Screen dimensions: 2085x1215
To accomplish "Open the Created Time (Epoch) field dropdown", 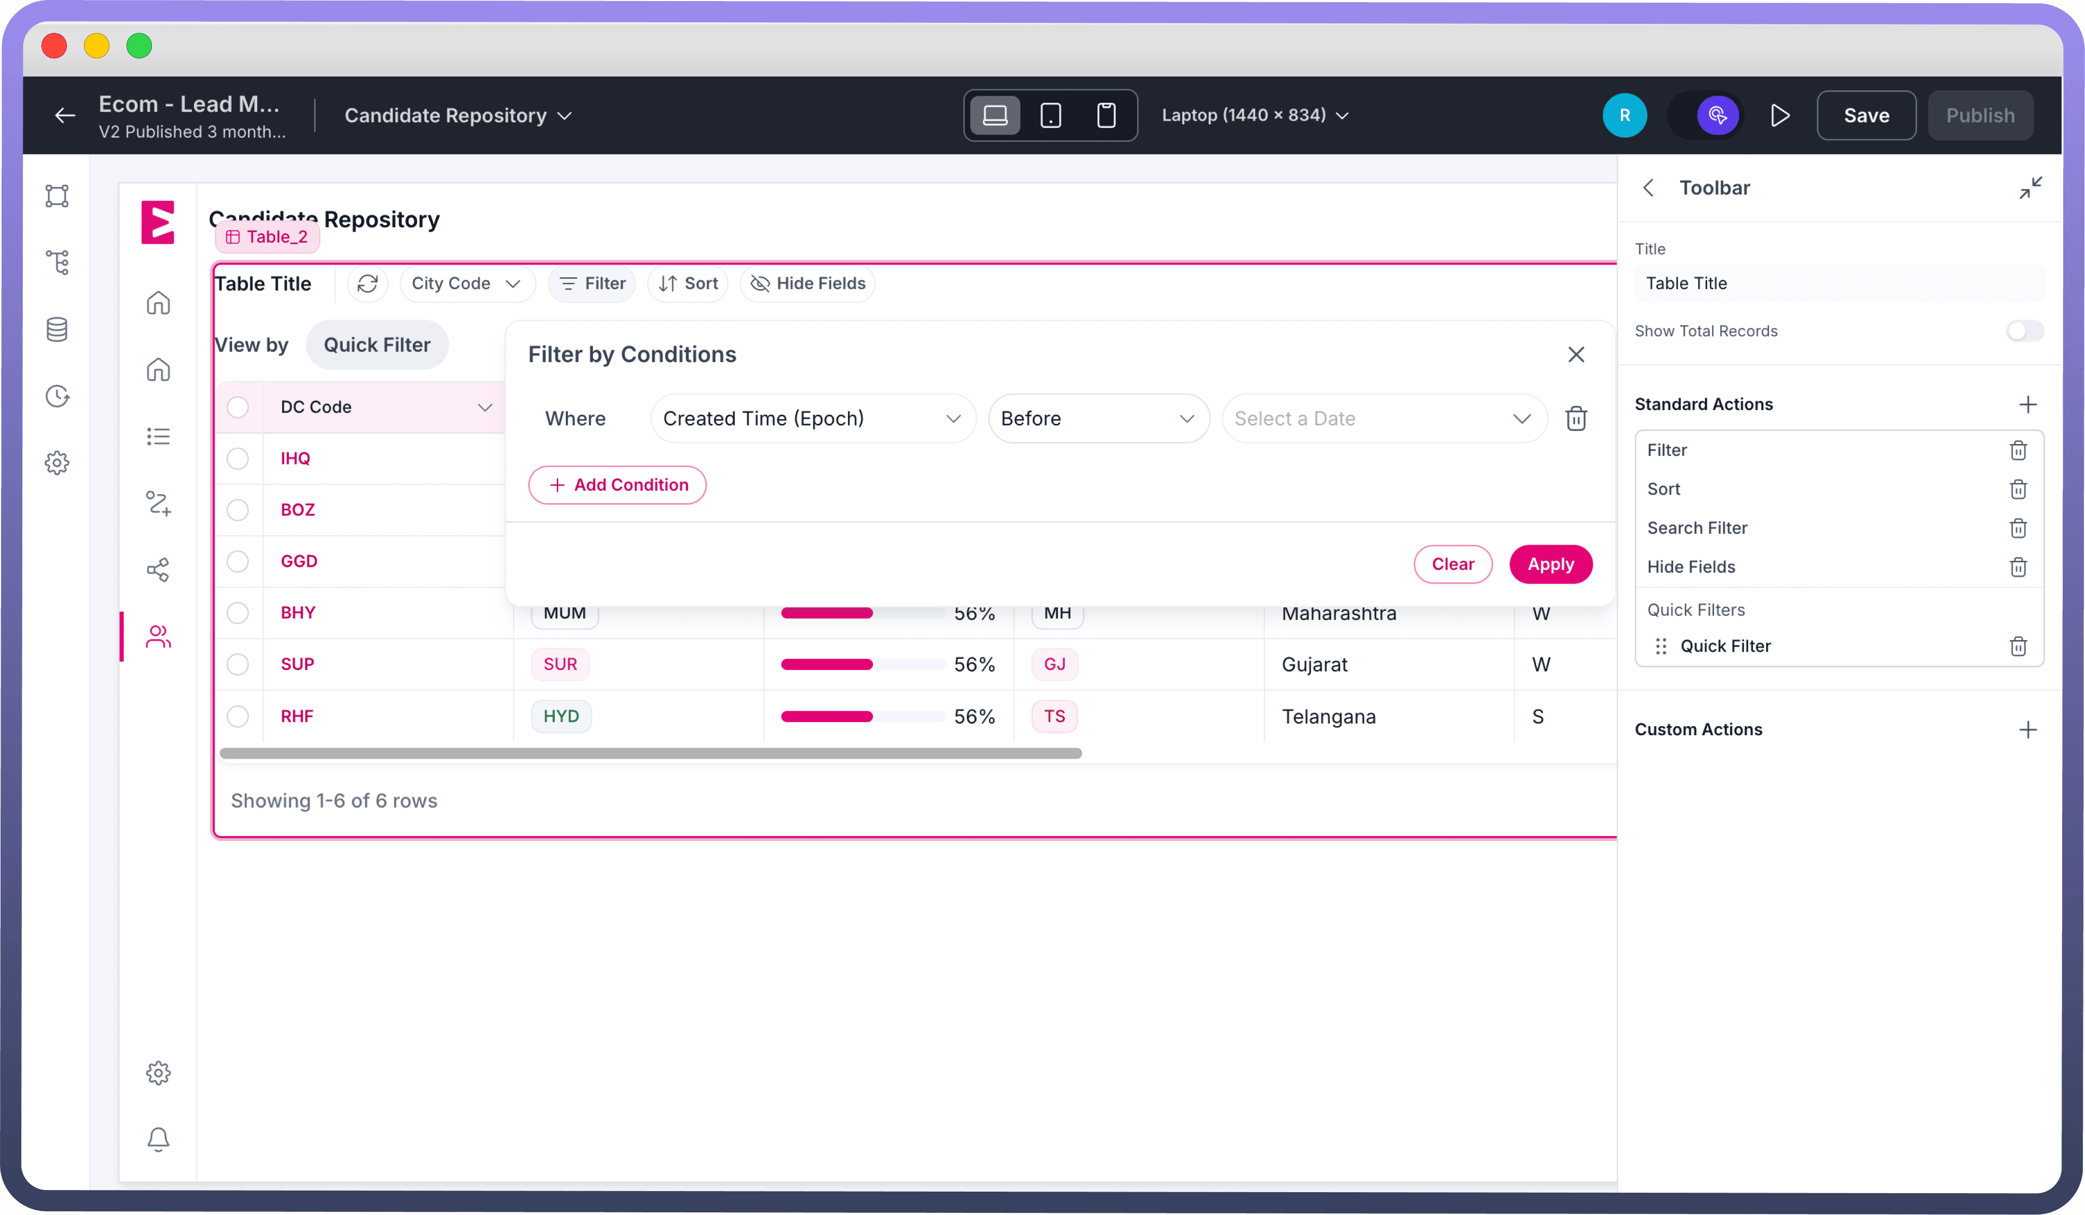I will pos(812,419).
